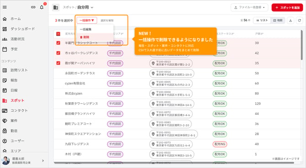The width and height of the screenshot is (306, 168).
Task: Click the 配布NG status badge for 九段下レジデンス
Action: click(220, 144)
